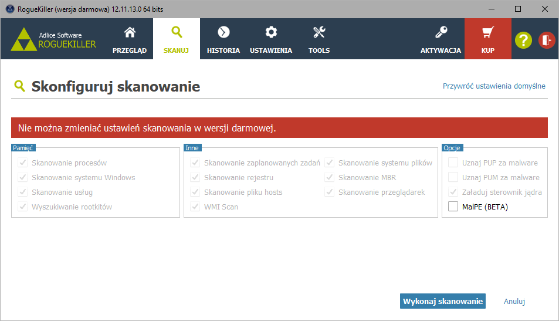559x321 pixels.
Task: Toggle Skanowanie przeglądarek checkbox
Action: click(330, 192)
